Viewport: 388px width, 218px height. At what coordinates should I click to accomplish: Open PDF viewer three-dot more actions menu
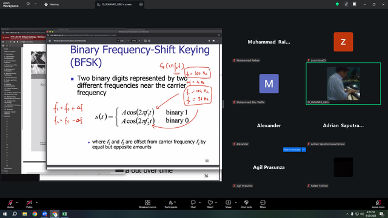click(218, 41)
